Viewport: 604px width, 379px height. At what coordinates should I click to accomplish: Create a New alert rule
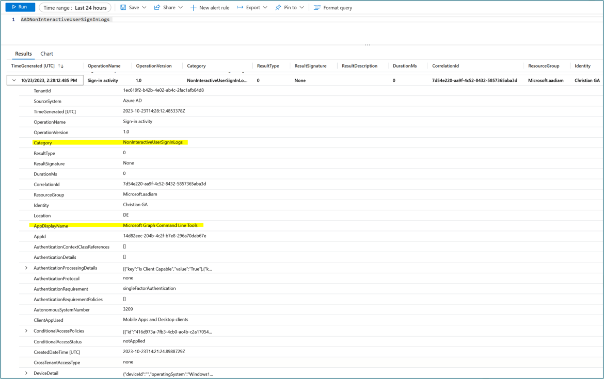click(x=209, y=7)
